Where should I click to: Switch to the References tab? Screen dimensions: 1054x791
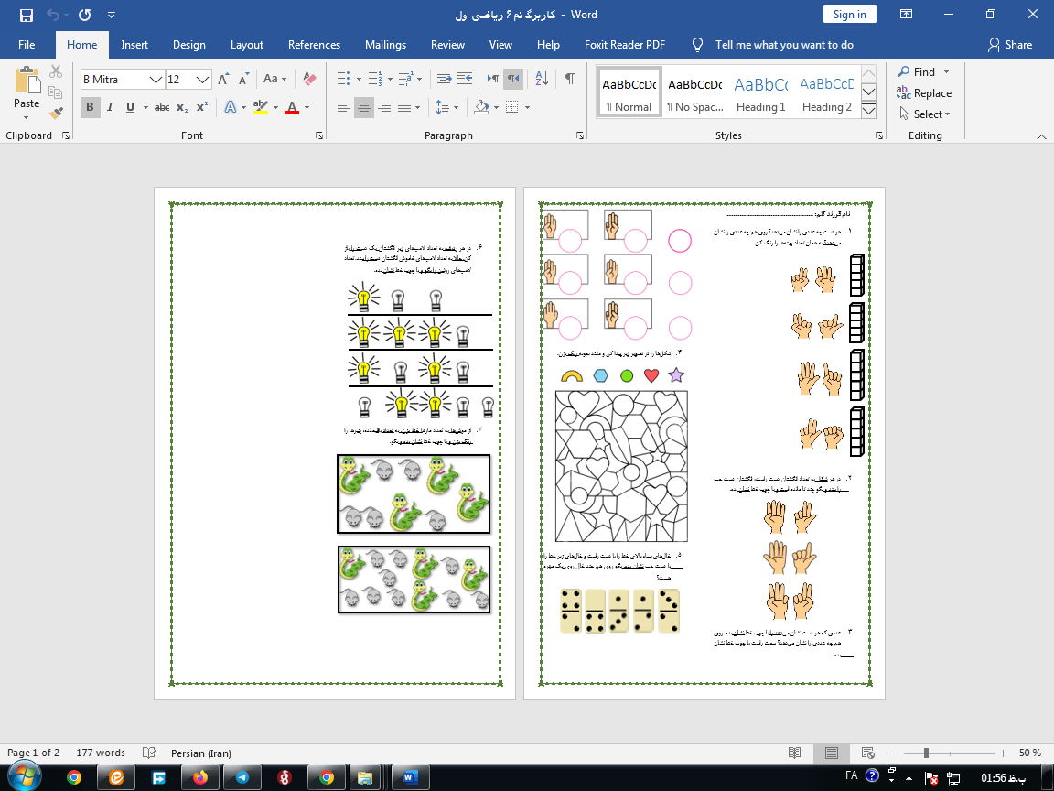[x=314, y=45]
